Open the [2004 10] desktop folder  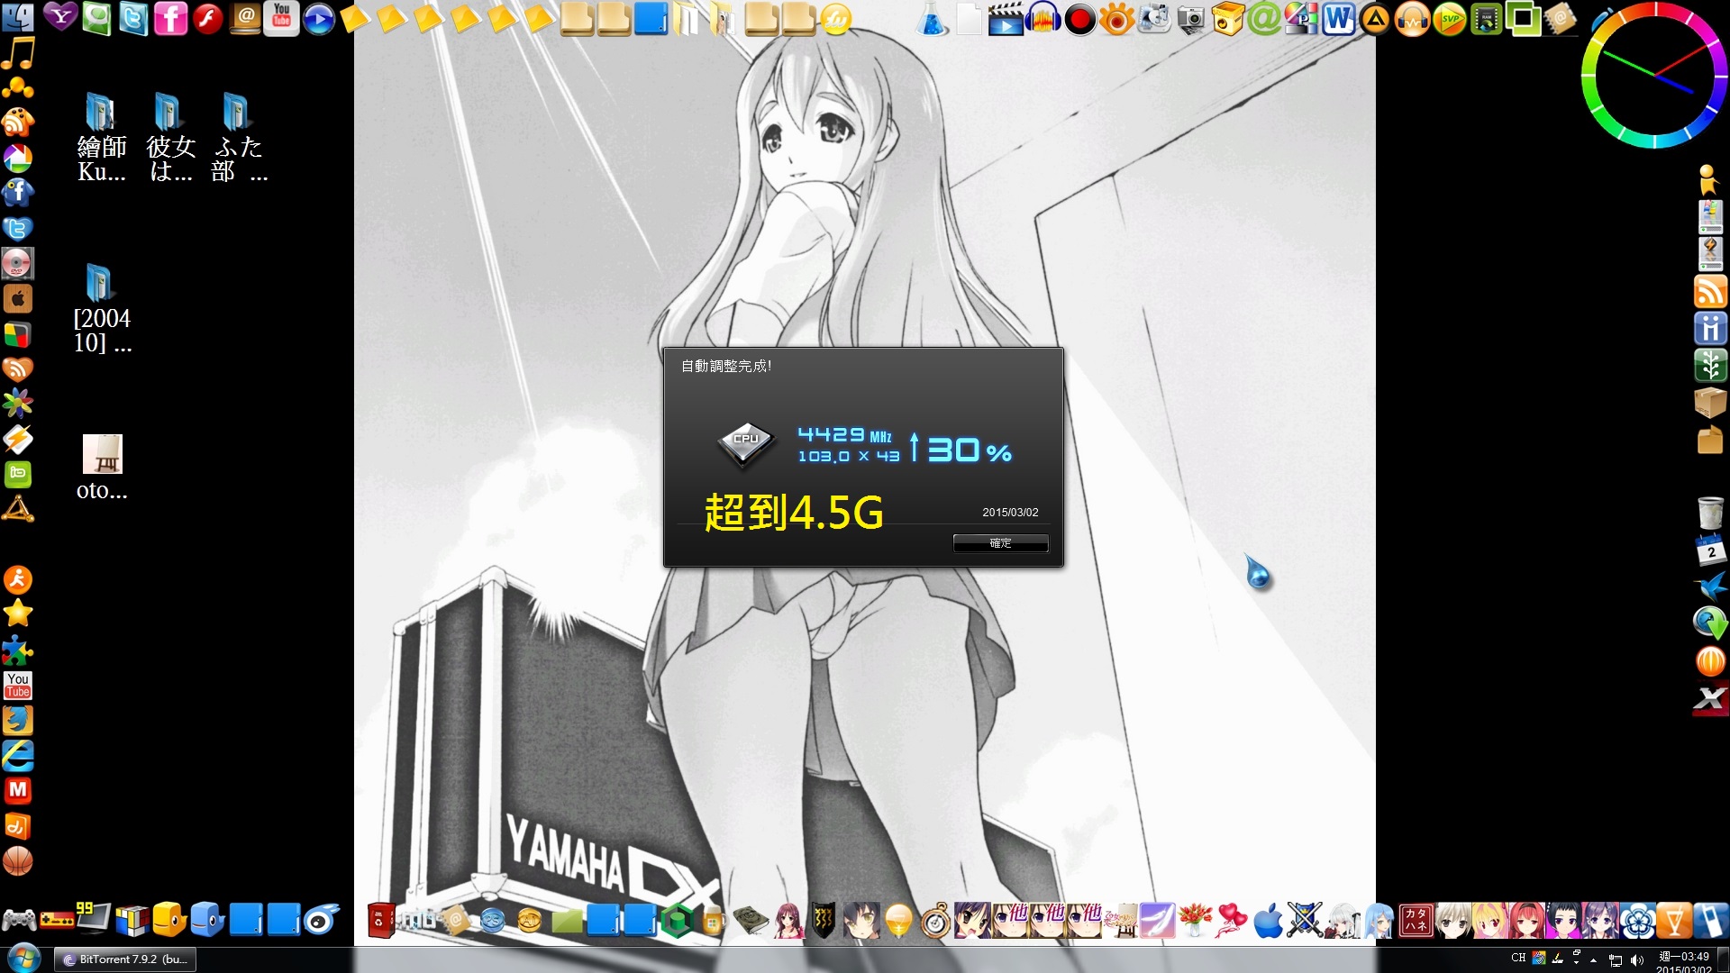click(102, 309)
